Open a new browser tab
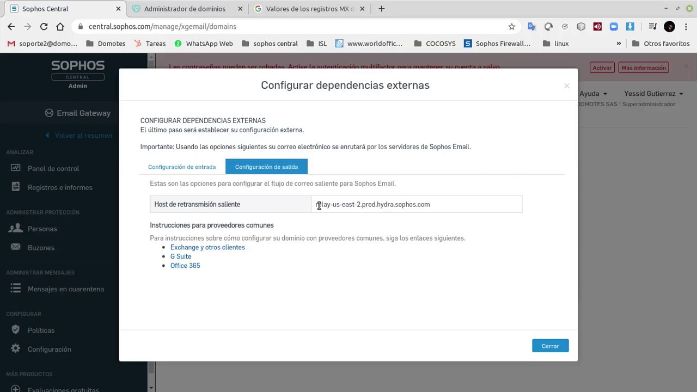 [381, 9]
